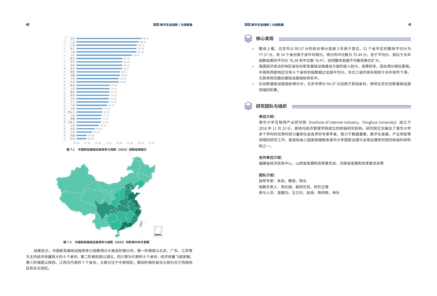The width and height of the screenshot is (437, 296).
Task: Click page number 41
Action: (x=409, y=25)
